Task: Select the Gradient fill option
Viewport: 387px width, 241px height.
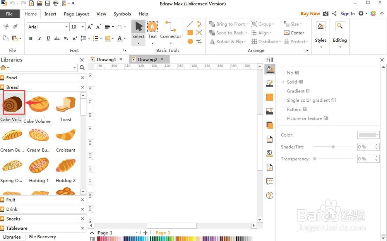Action: pos(296,91)
